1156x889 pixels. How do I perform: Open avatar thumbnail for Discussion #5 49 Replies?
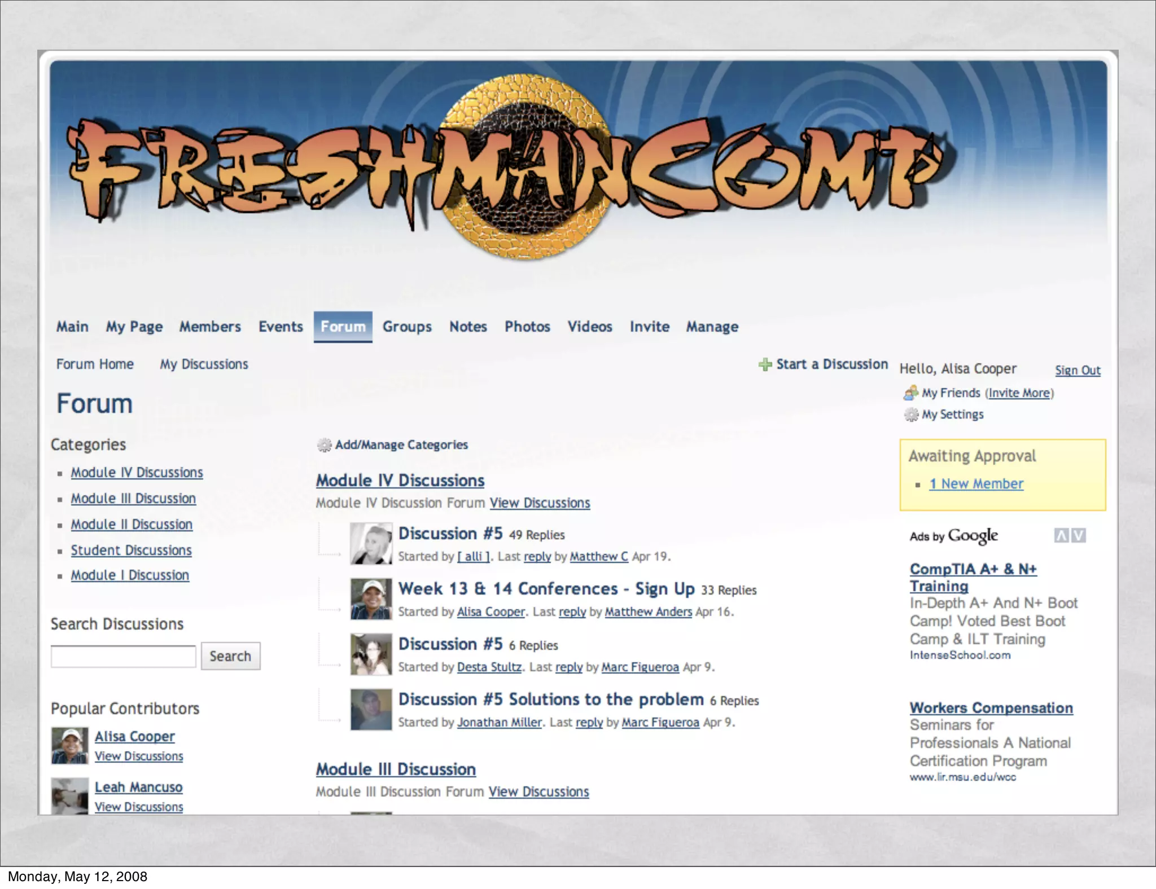[371, 544]
